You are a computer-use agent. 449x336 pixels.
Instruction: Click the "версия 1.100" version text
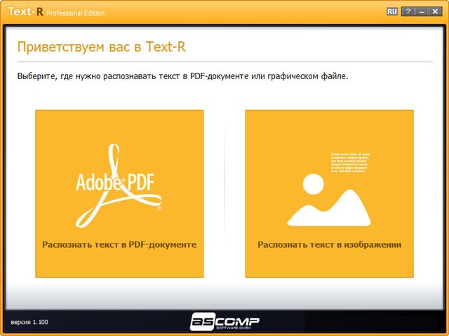[x=29, y=322]
